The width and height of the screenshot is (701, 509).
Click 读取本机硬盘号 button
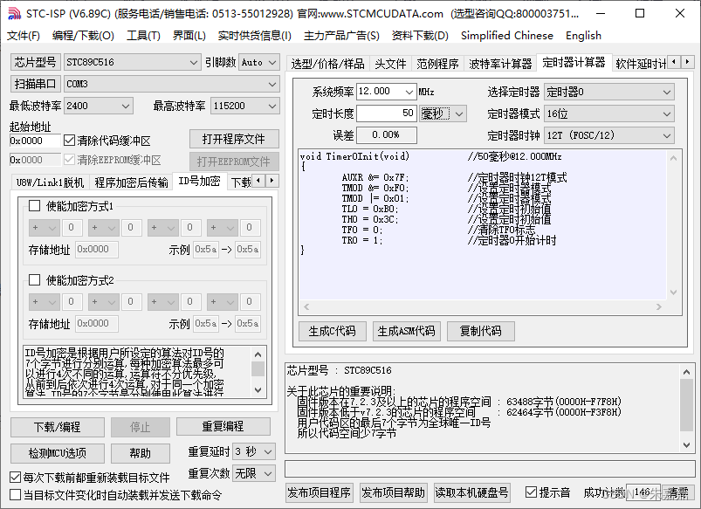click(x=471, y=492)
